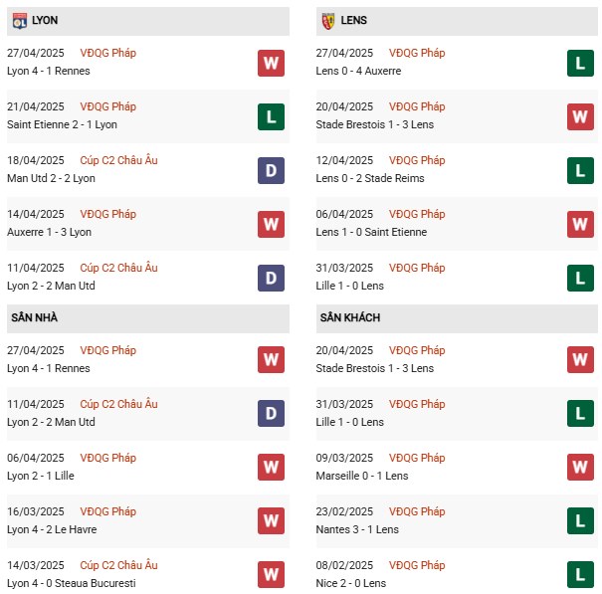Click the LENS team name header

coord(353,20)
